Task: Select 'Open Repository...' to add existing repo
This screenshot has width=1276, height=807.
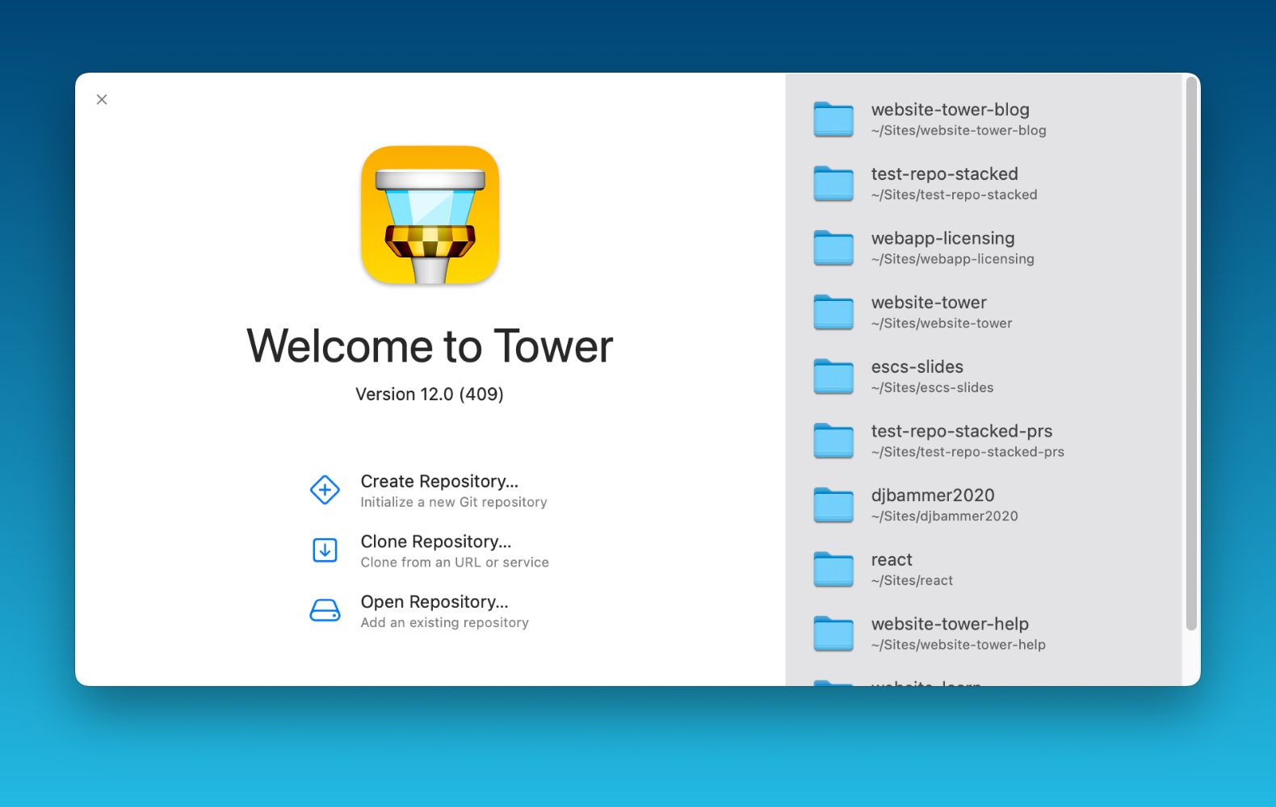Action: pos(434,603)
